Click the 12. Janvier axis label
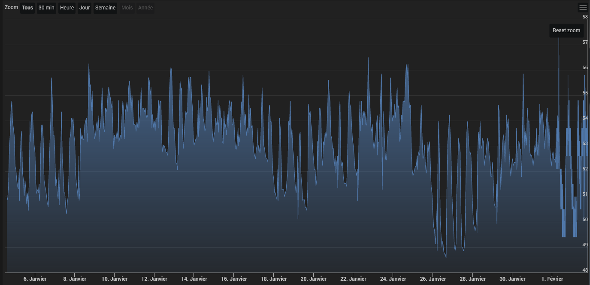590x285 pixels. (154, 279)
